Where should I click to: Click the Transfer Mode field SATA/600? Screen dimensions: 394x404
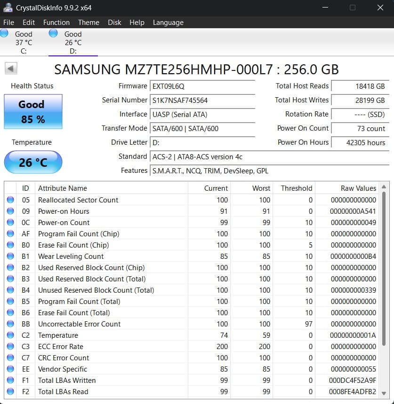[x=202, y=128]
